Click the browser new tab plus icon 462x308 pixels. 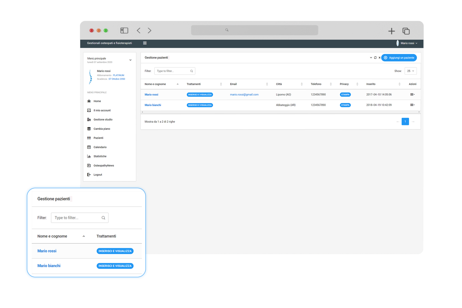pyautogui.click(x=391, y=31)
